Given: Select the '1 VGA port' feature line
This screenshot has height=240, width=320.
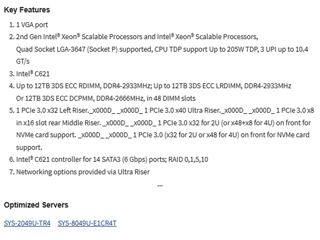Looking at the screenshot, I should click(32, 25).
